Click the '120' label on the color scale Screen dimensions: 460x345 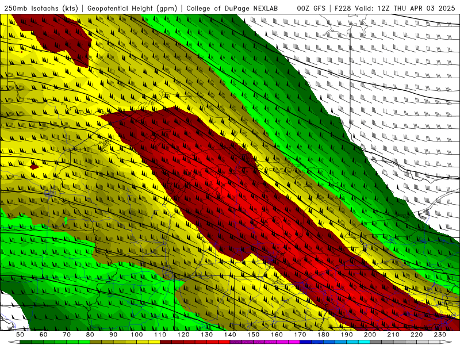point(183,335)
